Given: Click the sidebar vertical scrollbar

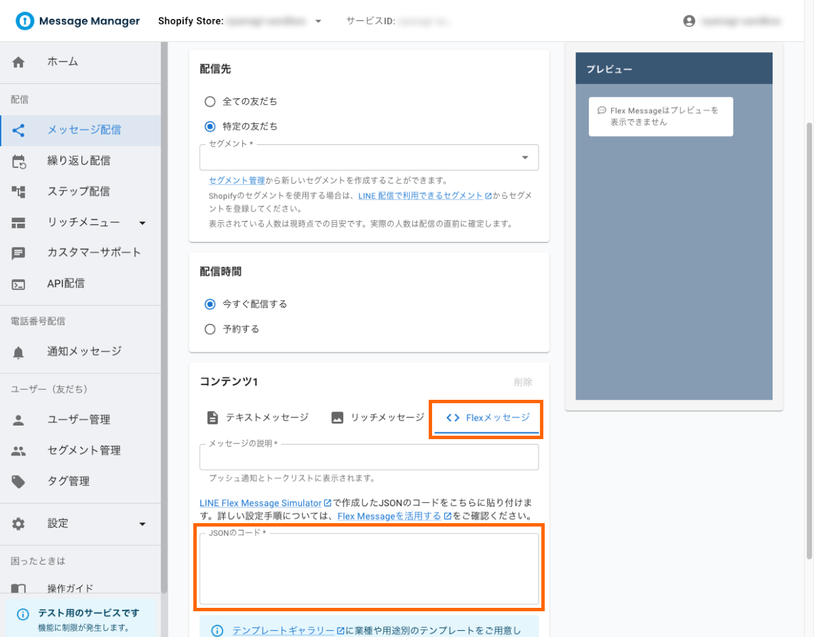Looking at the screenshot, I should pyautogui.click(x=164, y=318).
